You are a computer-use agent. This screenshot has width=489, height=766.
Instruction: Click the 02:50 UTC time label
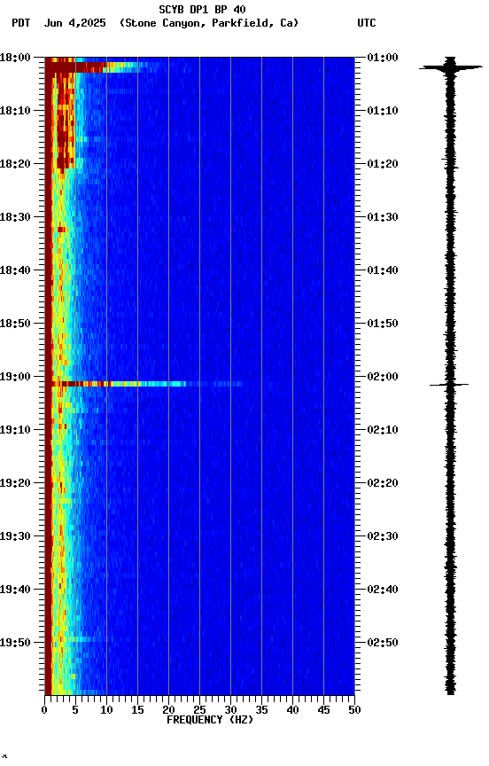click(383, 643)
